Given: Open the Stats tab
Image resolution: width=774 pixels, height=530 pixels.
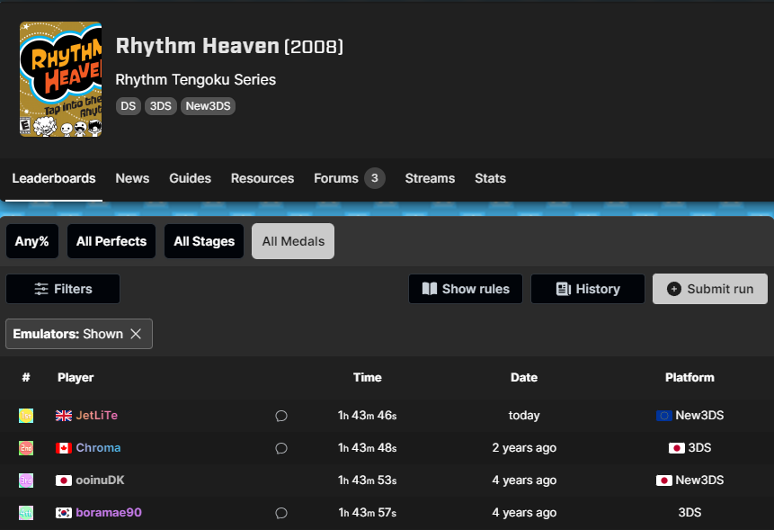Looking at the screenshot, I should click(x=490, y=178).
